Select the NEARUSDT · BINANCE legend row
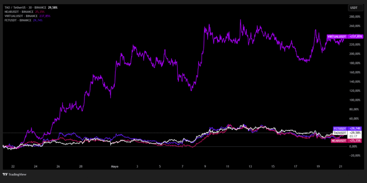367x183 pixels. point(25,12)
